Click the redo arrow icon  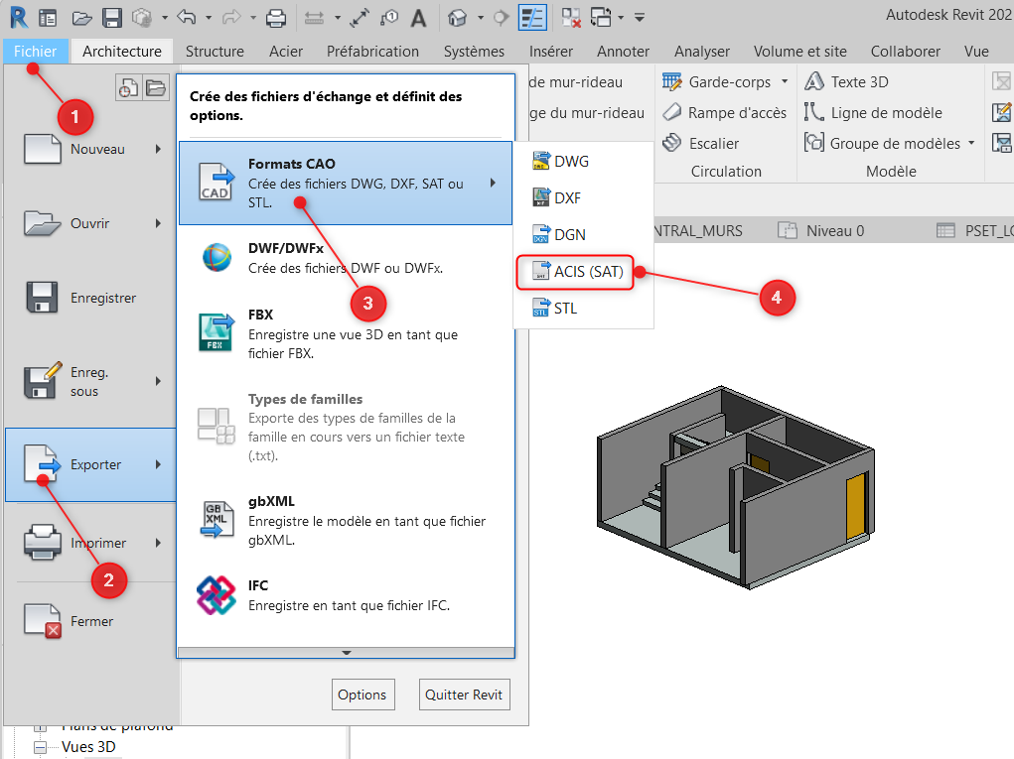pos(230,18)
